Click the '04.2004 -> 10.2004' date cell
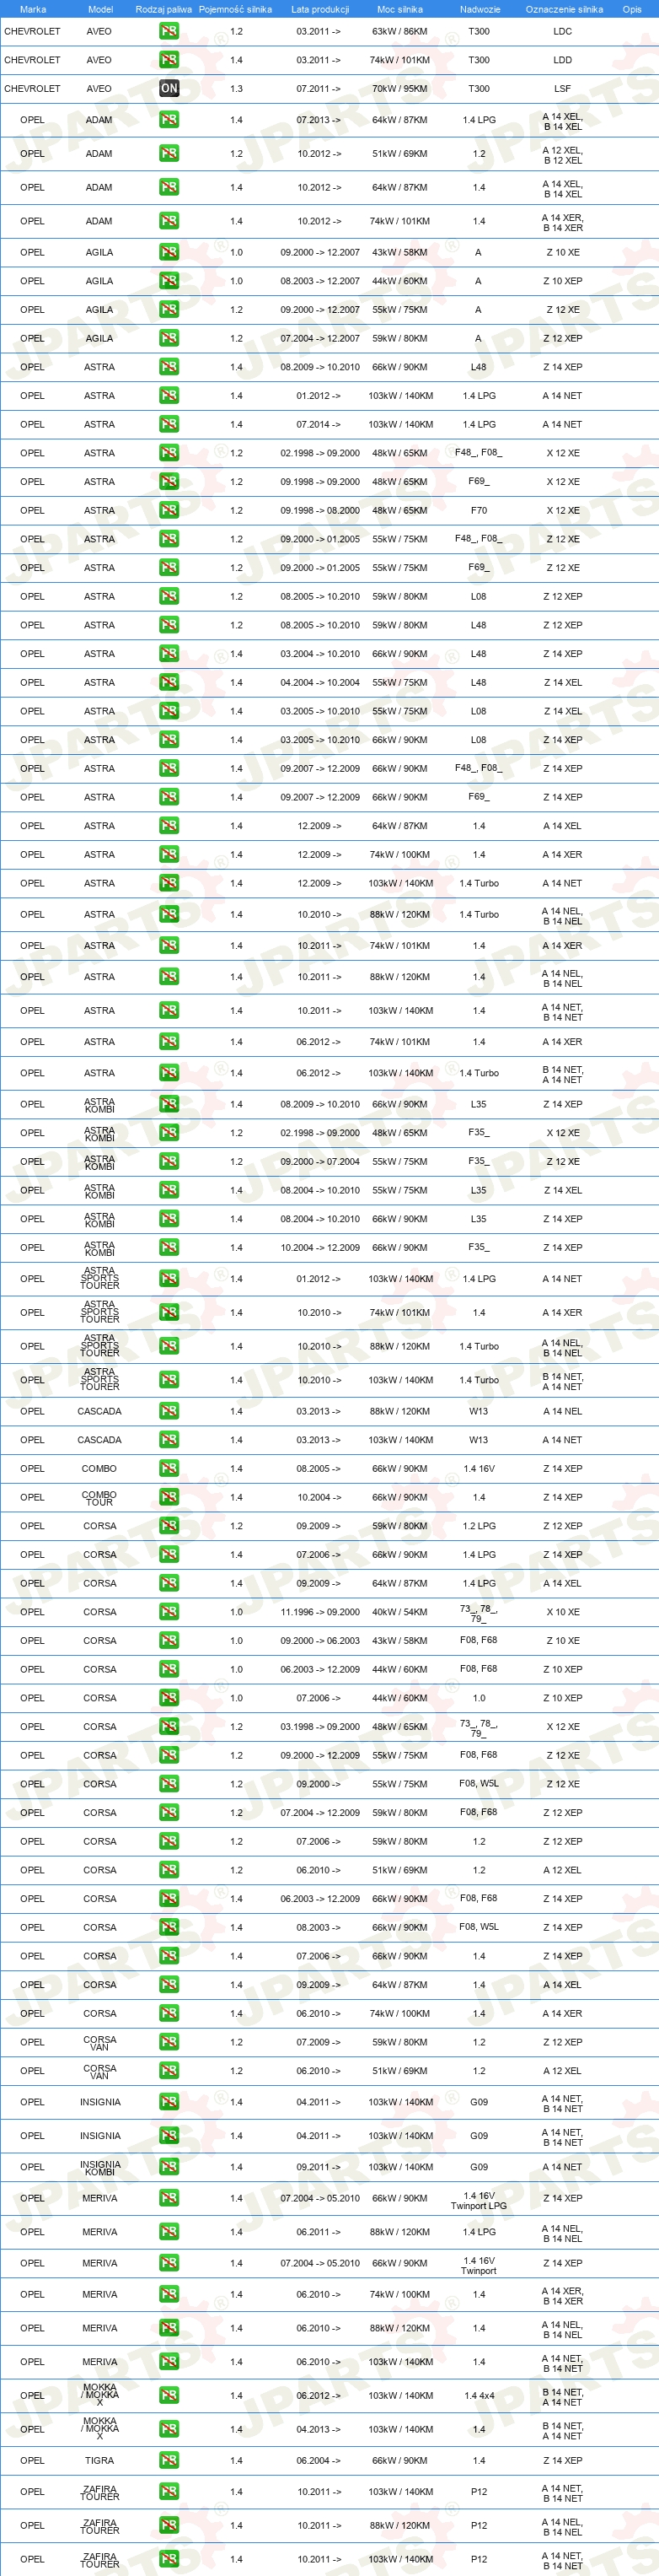 click(319, 682)
